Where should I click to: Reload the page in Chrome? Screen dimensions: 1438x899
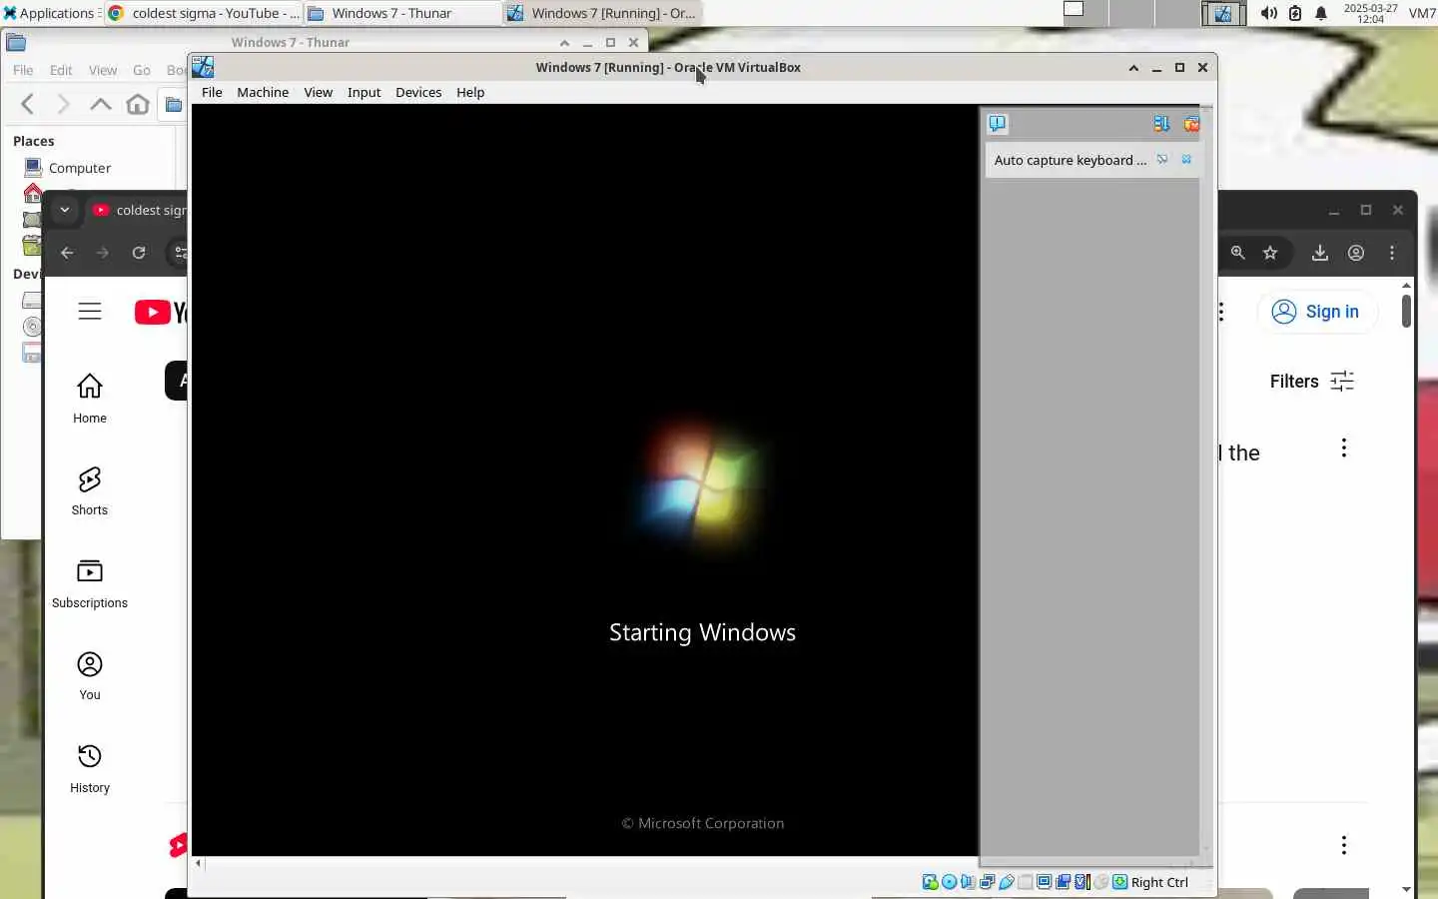coord(139,253)
